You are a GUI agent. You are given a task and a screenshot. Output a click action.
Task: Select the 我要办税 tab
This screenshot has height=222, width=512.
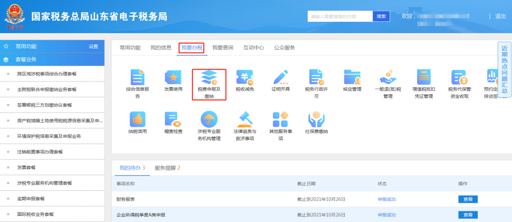click(x=192, y=48)
